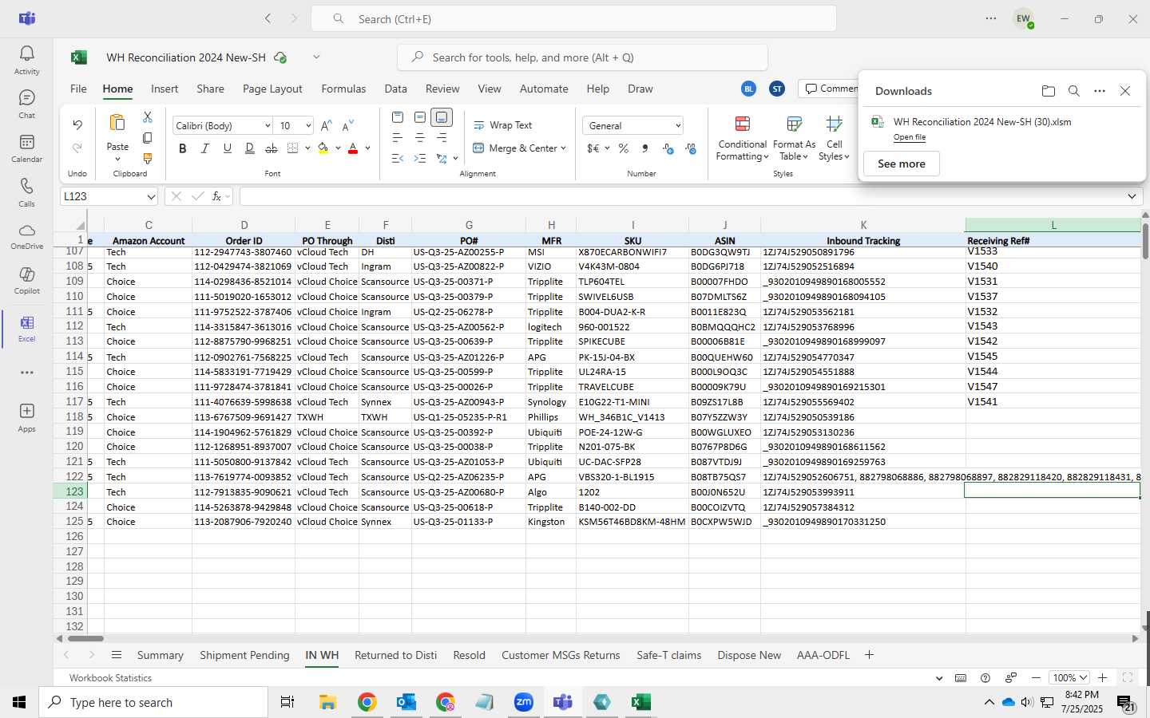Switch to Shipment Pending sheet tab

point(244,655)
